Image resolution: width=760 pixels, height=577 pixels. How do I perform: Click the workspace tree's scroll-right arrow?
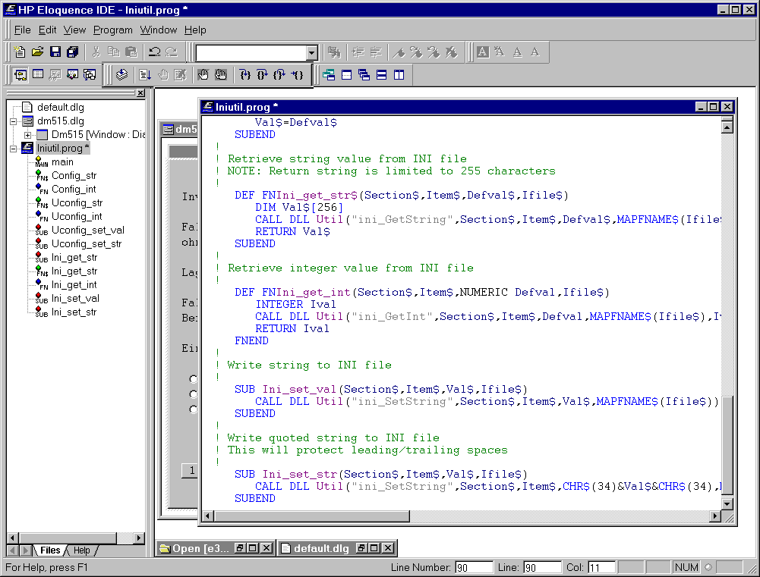point(139,538)
